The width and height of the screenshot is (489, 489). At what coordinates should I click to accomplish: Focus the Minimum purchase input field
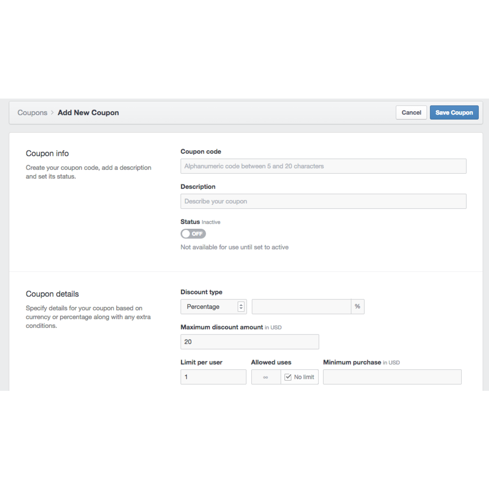point(392,377)
